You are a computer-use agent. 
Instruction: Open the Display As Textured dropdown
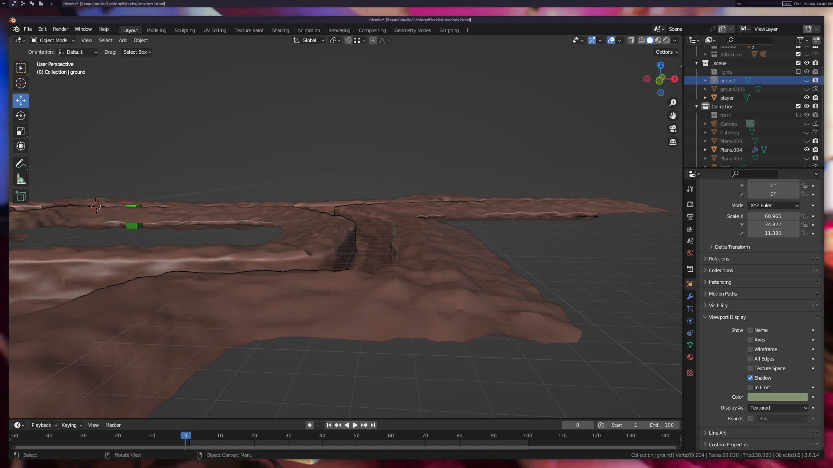coord(778,408)
